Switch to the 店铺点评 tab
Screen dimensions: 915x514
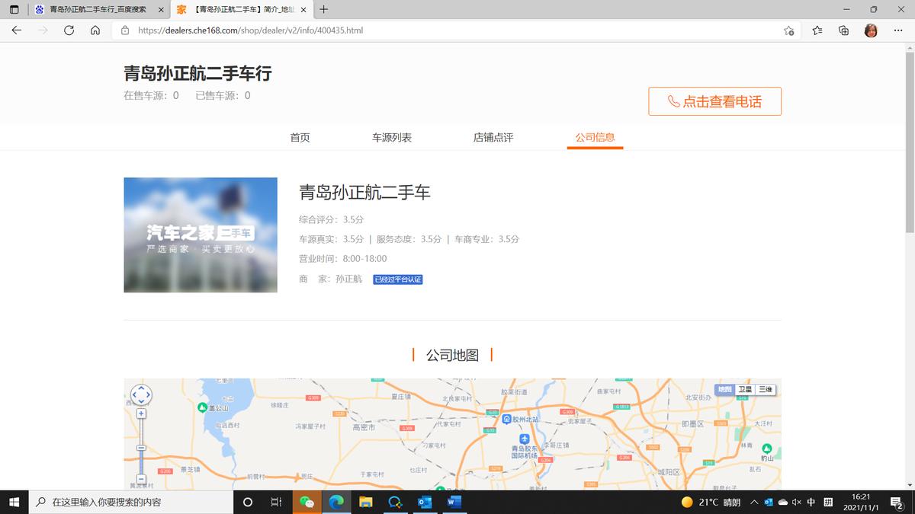click(x=493, y=137)
